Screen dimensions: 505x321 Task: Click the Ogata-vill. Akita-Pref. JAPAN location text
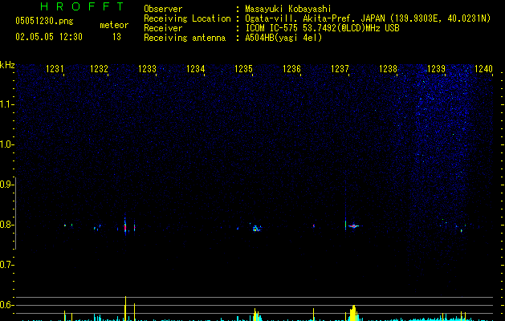pos(315,18)
